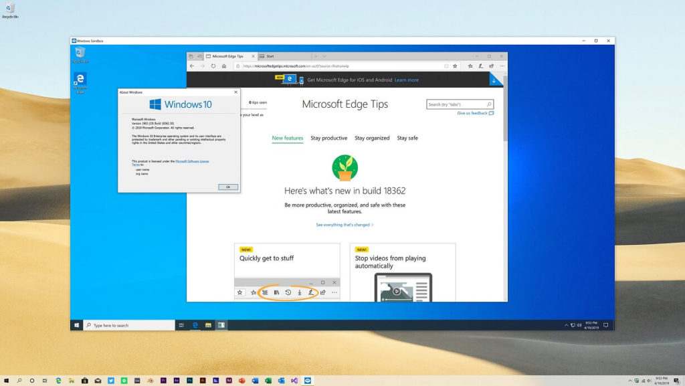685x386 pixels.
Task: Click the Books icon in the hub toolbar
Action: click(x=276, y=292)
